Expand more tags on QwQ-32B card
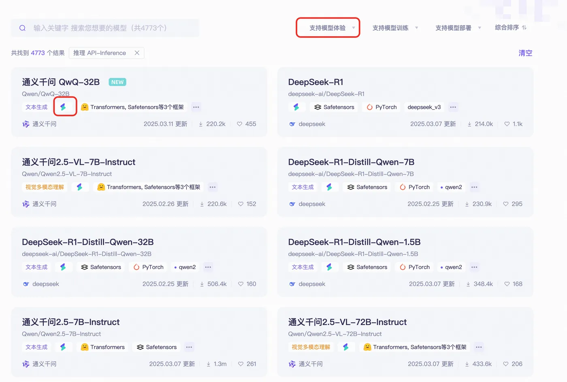This screenshot has height=382, width=567. click(x=196, y=107)
